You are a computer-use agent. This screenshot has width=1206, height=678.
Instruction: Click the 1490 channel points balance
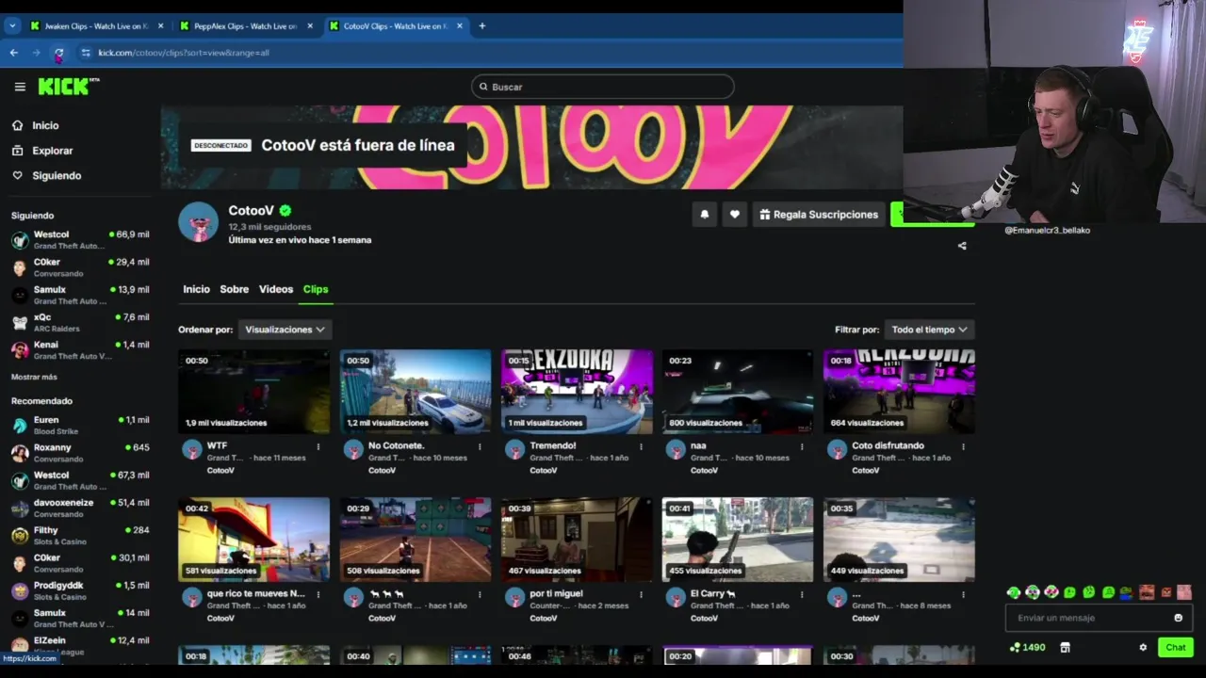(x=1027, y=648)
